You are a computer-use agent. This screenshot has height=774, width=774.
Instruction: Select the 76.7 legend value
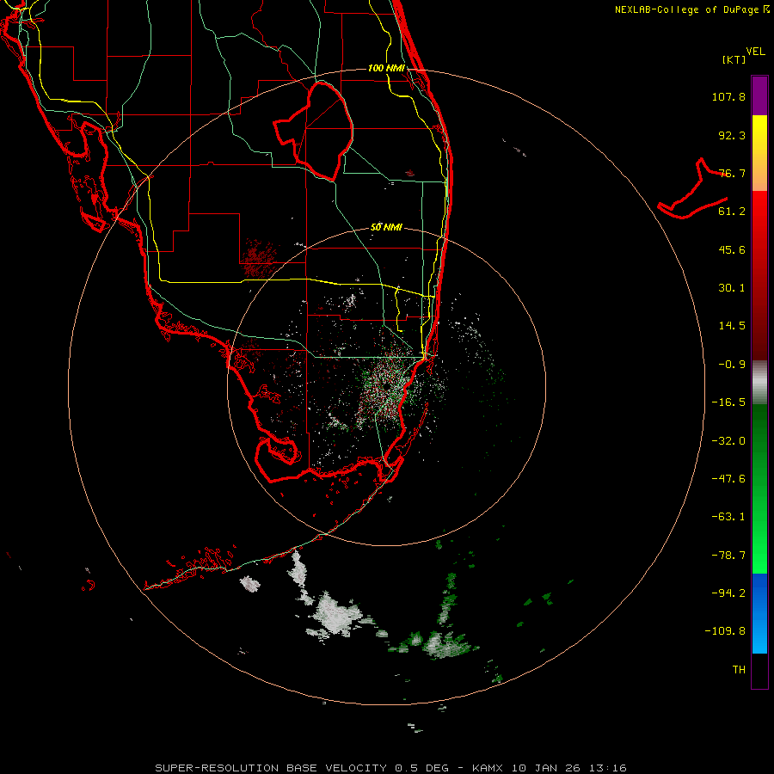tap(732, 173)
